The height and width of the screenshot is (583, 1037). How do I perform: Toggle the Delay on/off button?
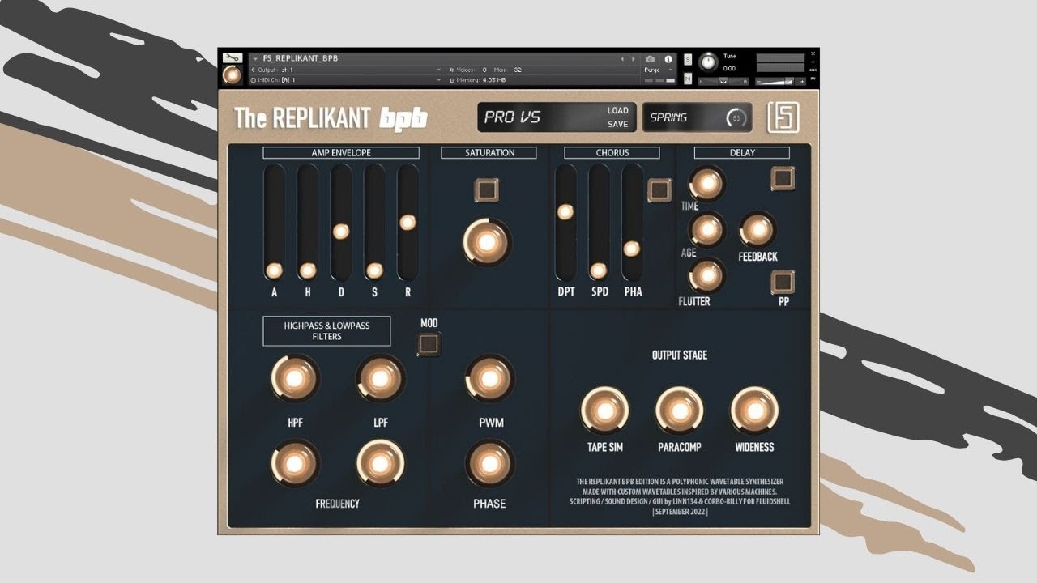click(x=783, y=178)
